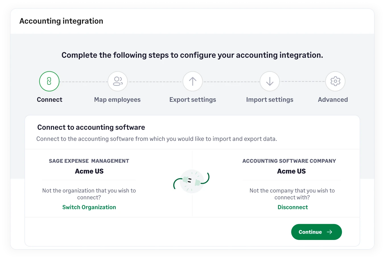The image size is (385, 259).
Task: Select the Map employees step label
Action: 117,100
